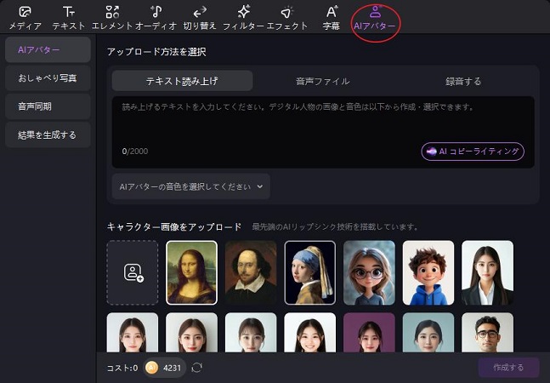Choose the woman in black suit avatar
Screen dimensions: 550x383
tap(488, 272)
